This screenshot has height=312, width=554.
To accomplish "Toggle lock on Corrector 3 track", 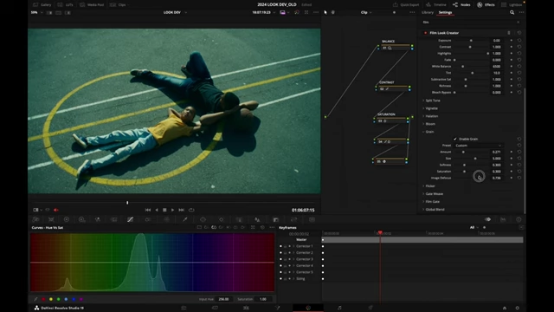I will 285,259.
